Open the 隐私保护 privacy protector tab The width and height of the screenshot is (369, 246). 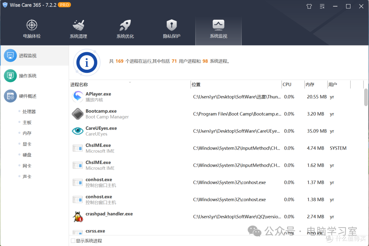click(172, 29)
